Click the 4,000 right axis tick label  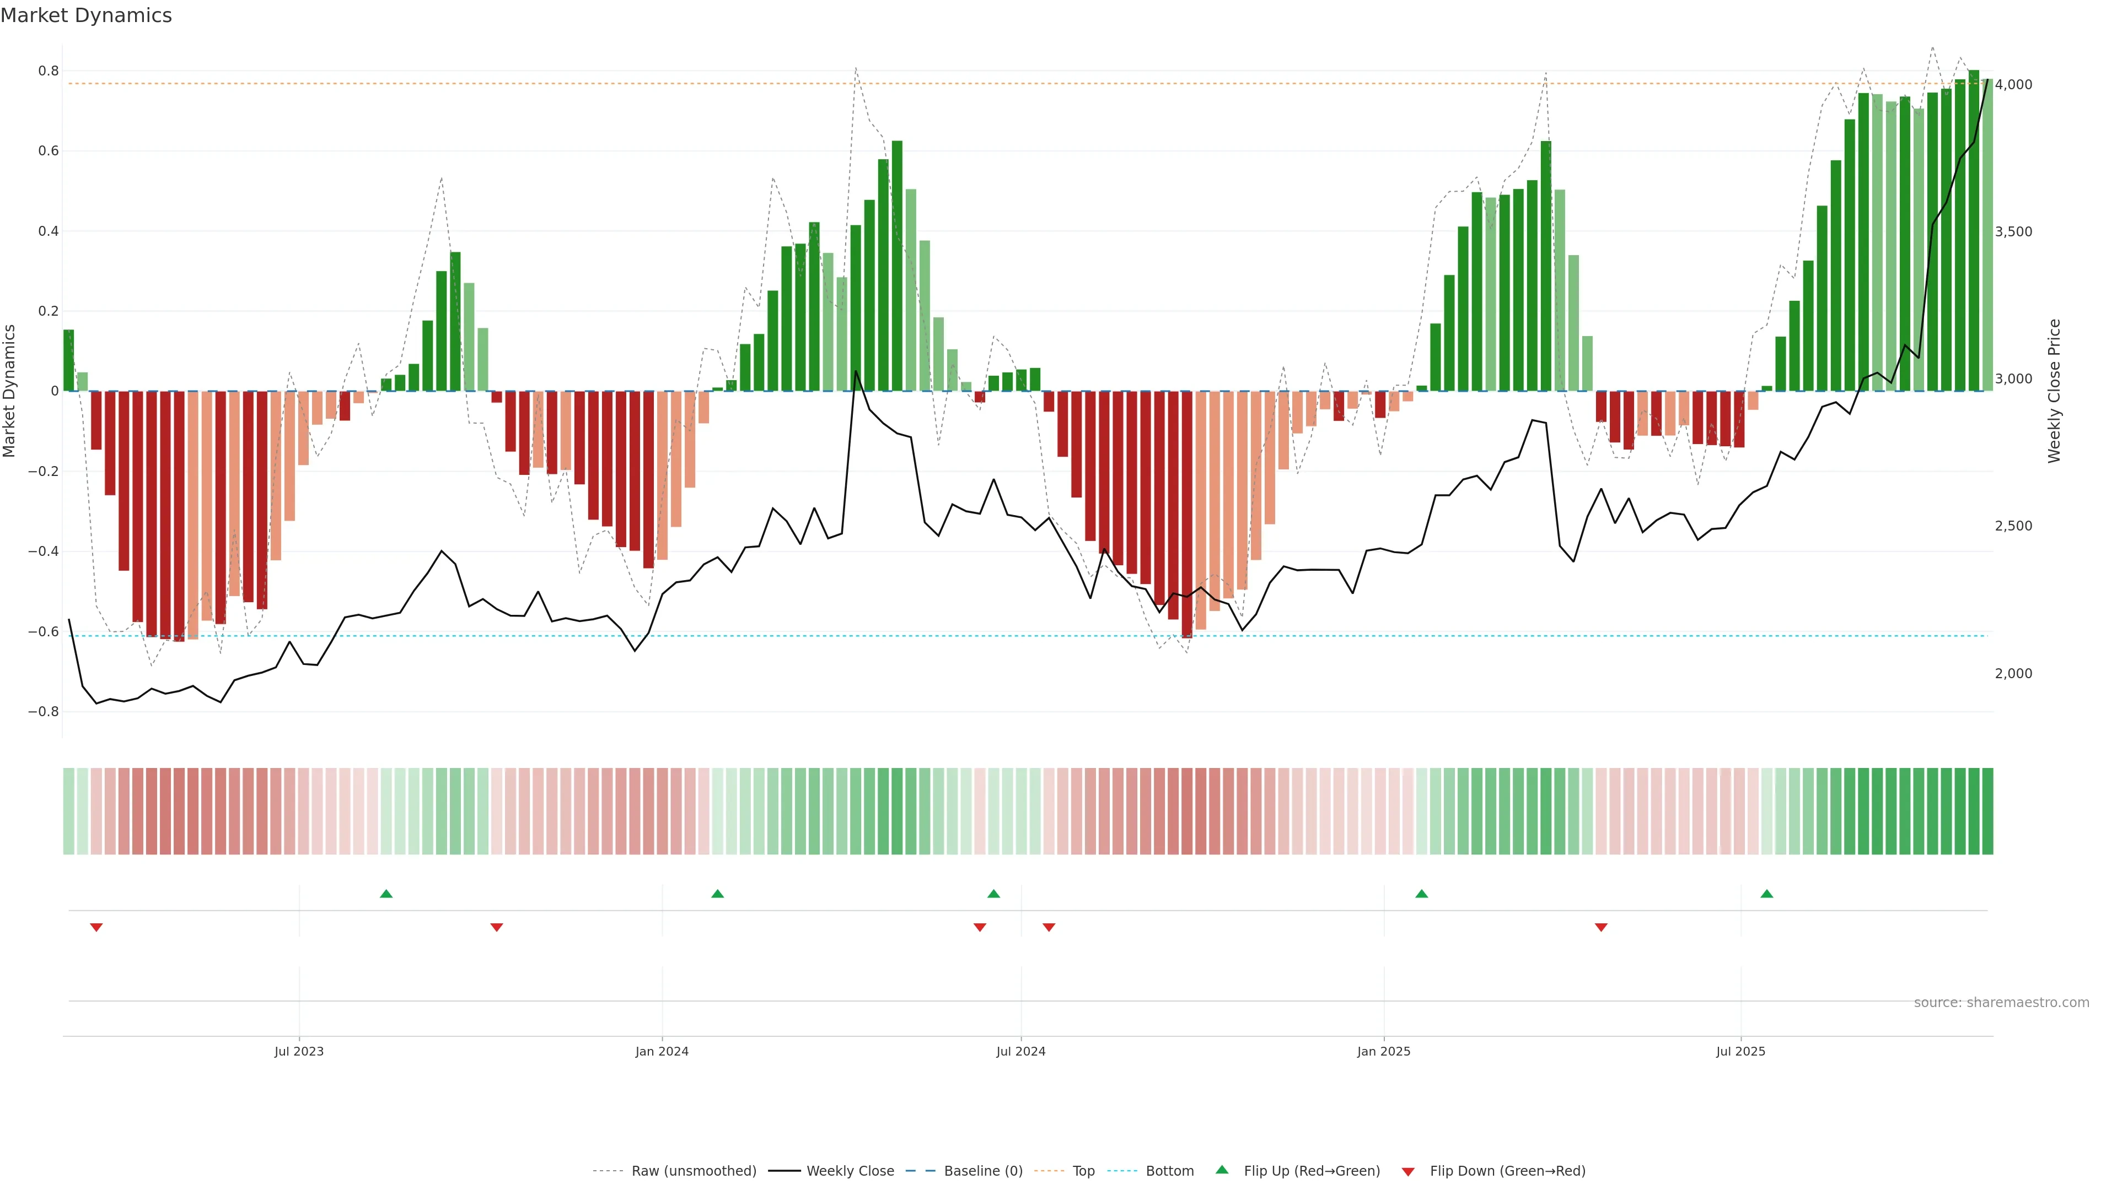click(2013, 85)
